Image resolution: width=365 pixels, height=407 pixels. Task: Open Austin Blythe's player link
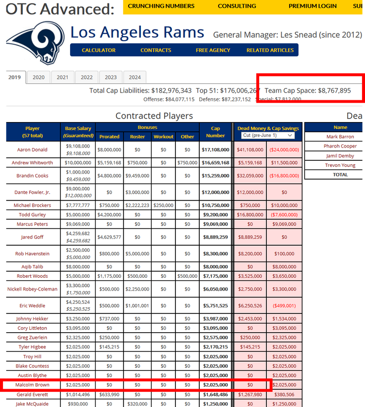coord(32,375)
